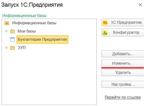Open the Конфигуратор button
The width and height of the screenshot is (144, 106).
point(123,33)
